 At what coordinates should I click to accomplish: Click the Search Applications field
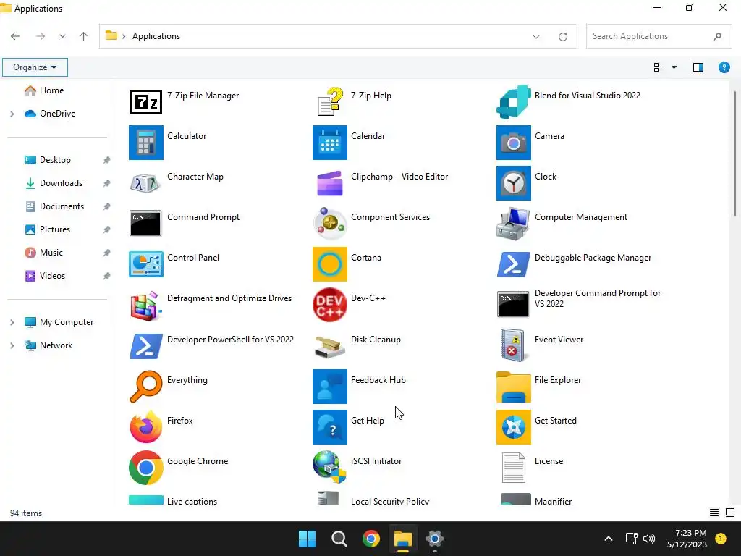pos(659,36)
